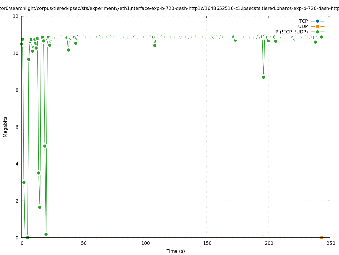339x255 pixels.
Task: Click the 100 tick label on x-axis
Action: coord(145,243)
